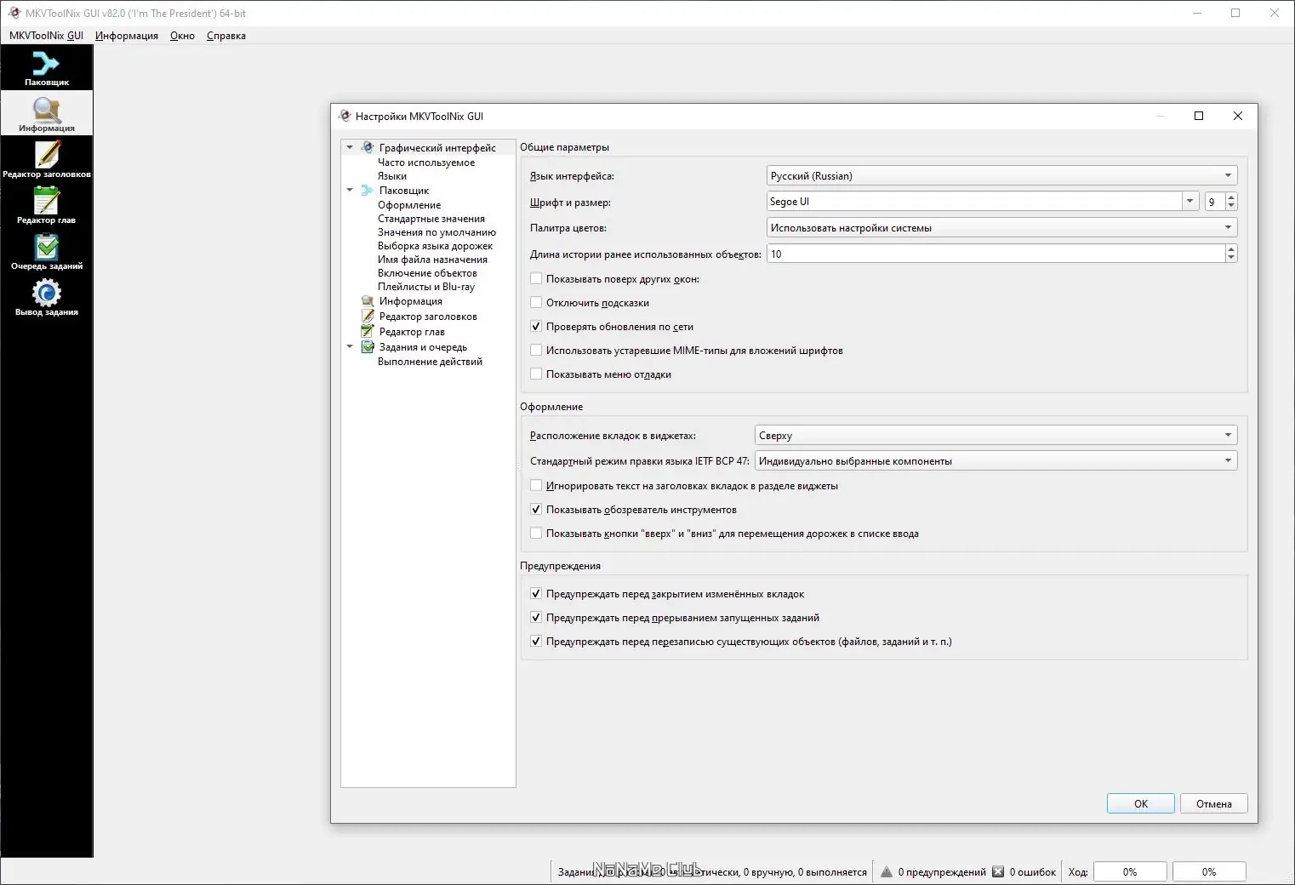Click the Задания и очередь tree icon
This screenshot has width=1295, height=885.
pyautogui.click(x=368, y=347)
